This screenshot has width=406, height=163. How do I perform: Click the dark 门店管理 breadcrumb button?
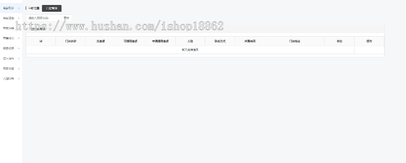[52, 8]
